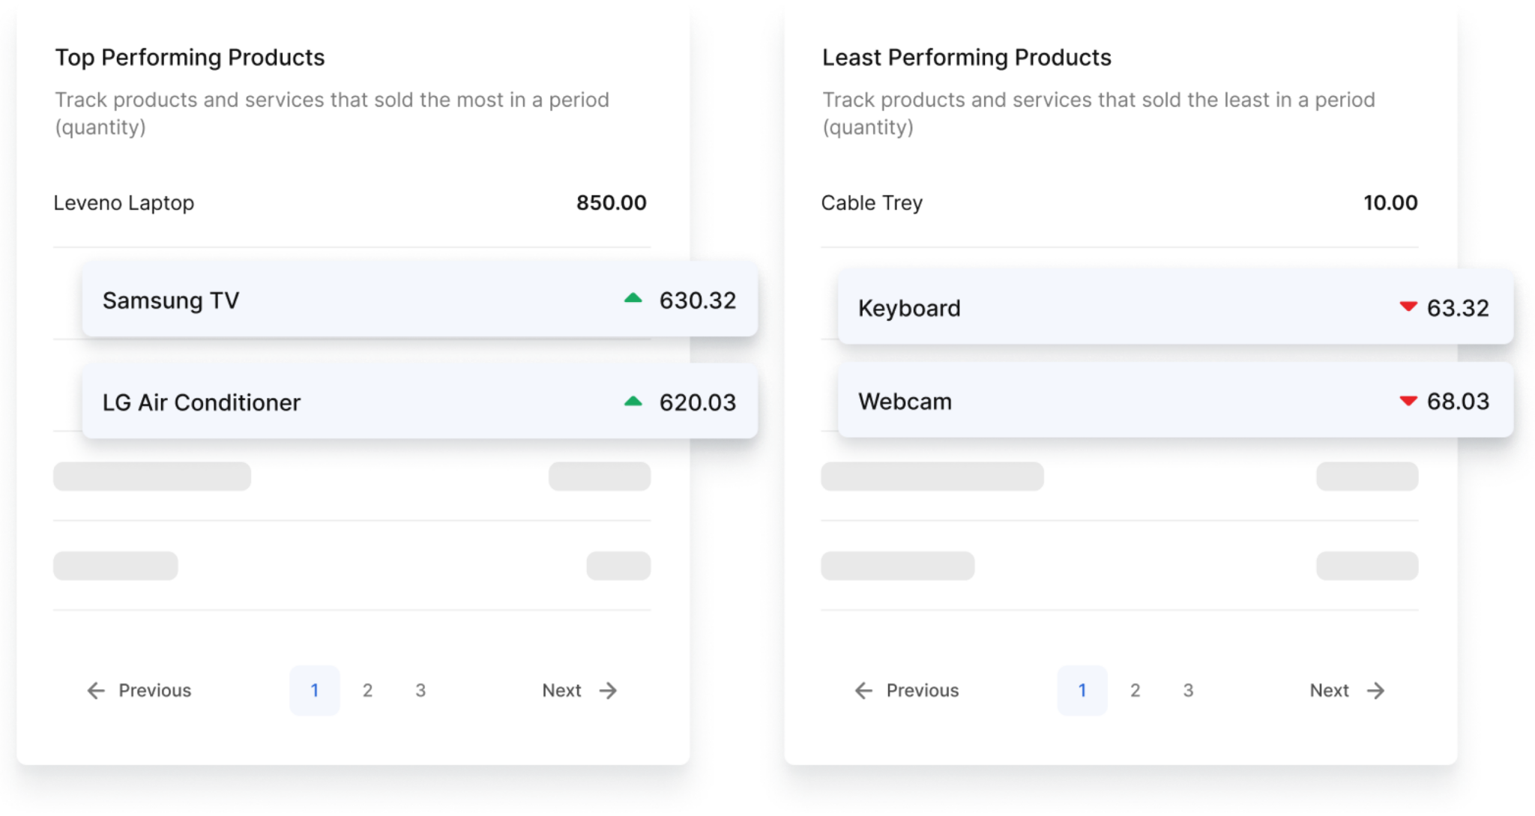
Task: Select the Samsung TV product entry
Action: click(420, 300)
